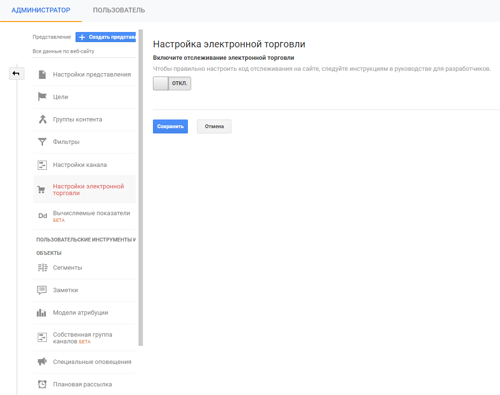Click the Создать представление button

point(106,37)
